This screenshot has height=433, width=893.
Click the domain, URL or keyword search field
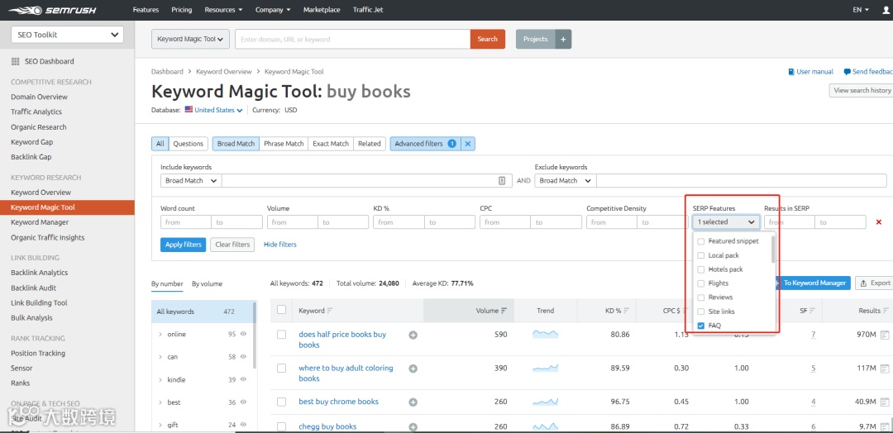click(x=352, y=40)
